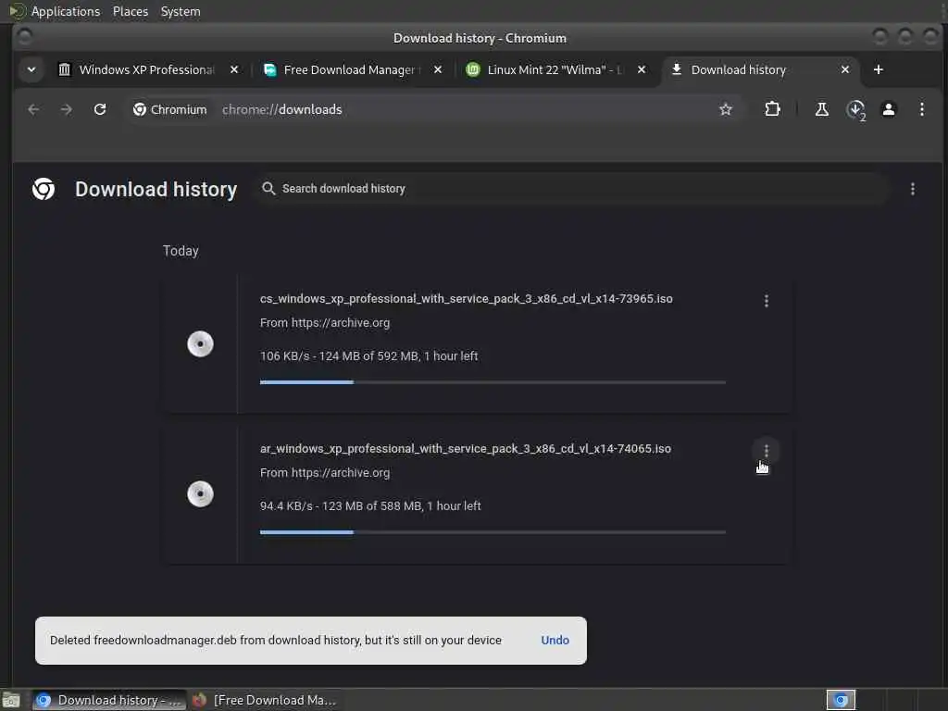948x711 pixels.
Task: Reload the downloads page
Action: [x=100, y=109]
